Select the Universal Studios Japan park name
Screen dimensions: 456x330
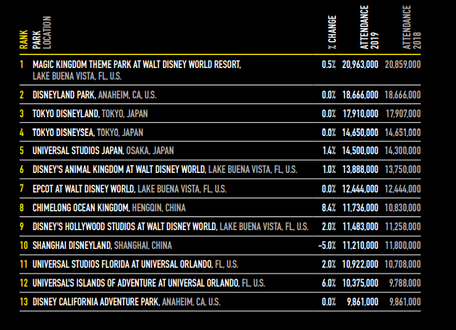[x=78, y=151]
